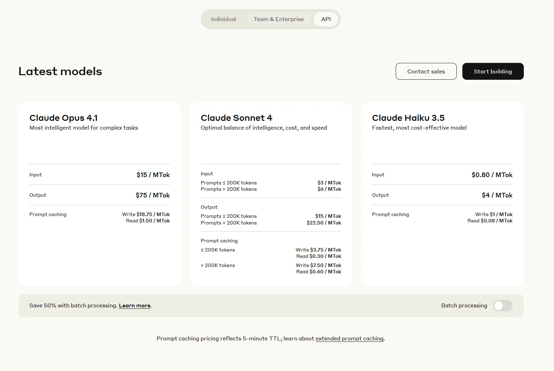This screenshot has height=371, width=554.
Task: Click Sonnet 4 output price $22.50 / MTok
Action: point(324,223)
